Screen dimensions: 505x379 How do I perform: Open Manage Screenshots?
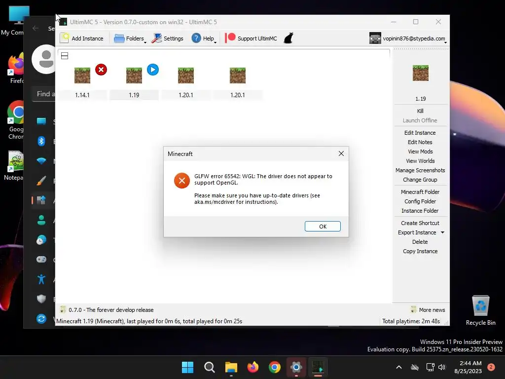coord(420,170)
